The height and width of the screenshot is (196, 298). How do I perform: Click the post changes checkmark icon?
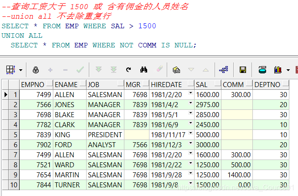click(x=80, y=70)
